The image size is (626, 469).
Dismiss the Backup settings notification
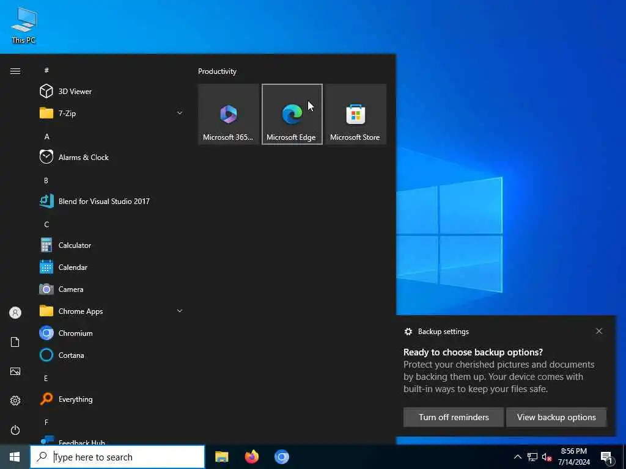[x=599, y=331]
